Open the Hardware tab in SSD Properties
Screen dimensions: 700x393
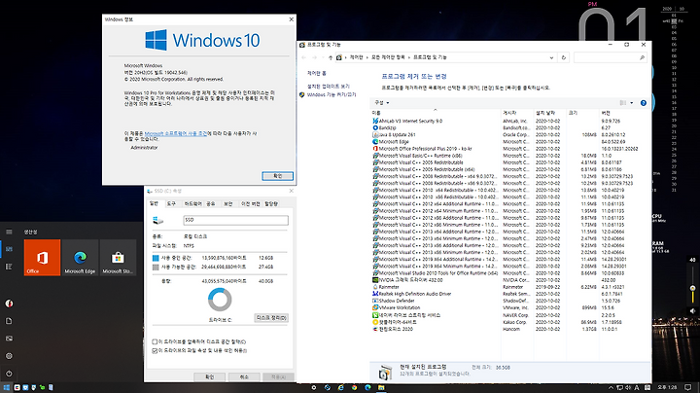(x=192, y=203)
